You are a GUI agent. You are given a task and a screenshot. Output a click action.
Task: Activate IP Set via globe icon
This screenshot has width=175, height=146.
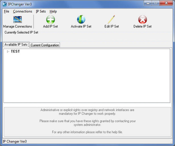point(81,19)
